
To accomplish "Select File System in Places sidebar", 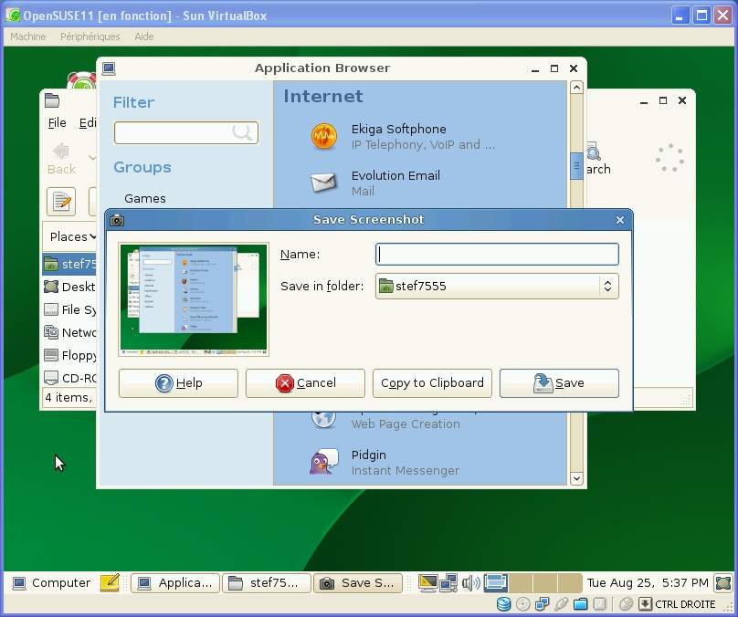I will (69, 310).
